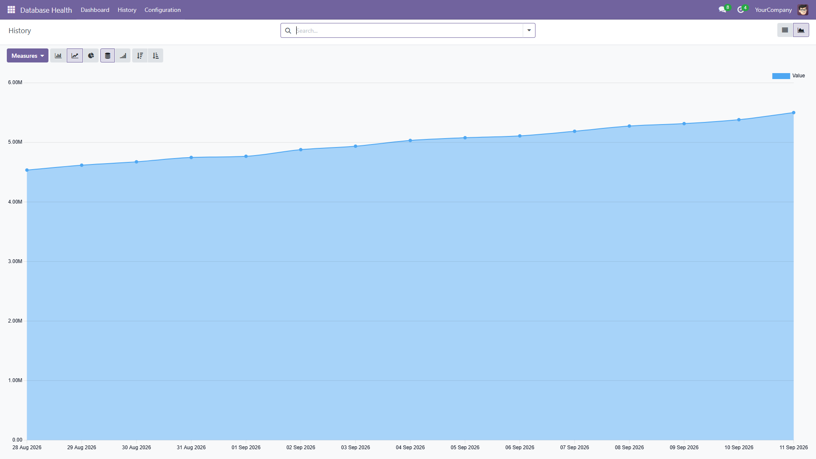Toggle stacked chart mode
The width and height of the screenshot is (816, 459).
coord(108,56)
